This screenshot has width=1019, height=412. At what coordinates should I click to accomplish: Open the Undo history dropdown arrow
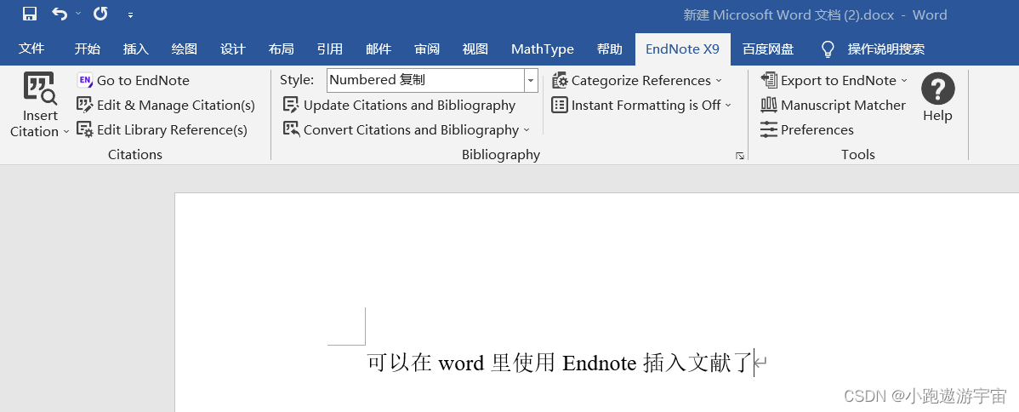pyautogui.click(x=78, y=14)
